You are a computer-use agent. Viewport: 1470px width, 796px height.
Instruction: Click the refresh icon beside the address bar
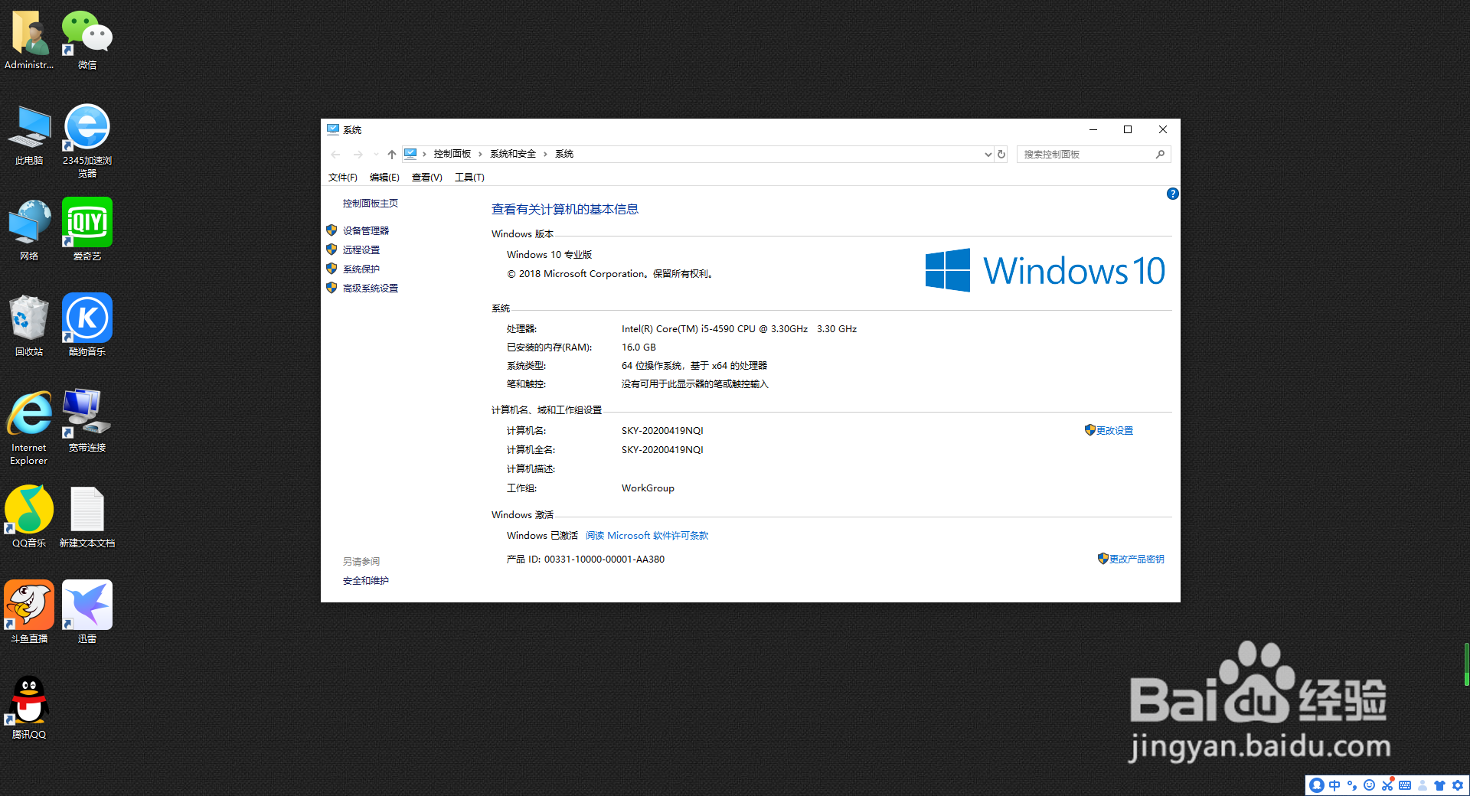pos(1001,154)
